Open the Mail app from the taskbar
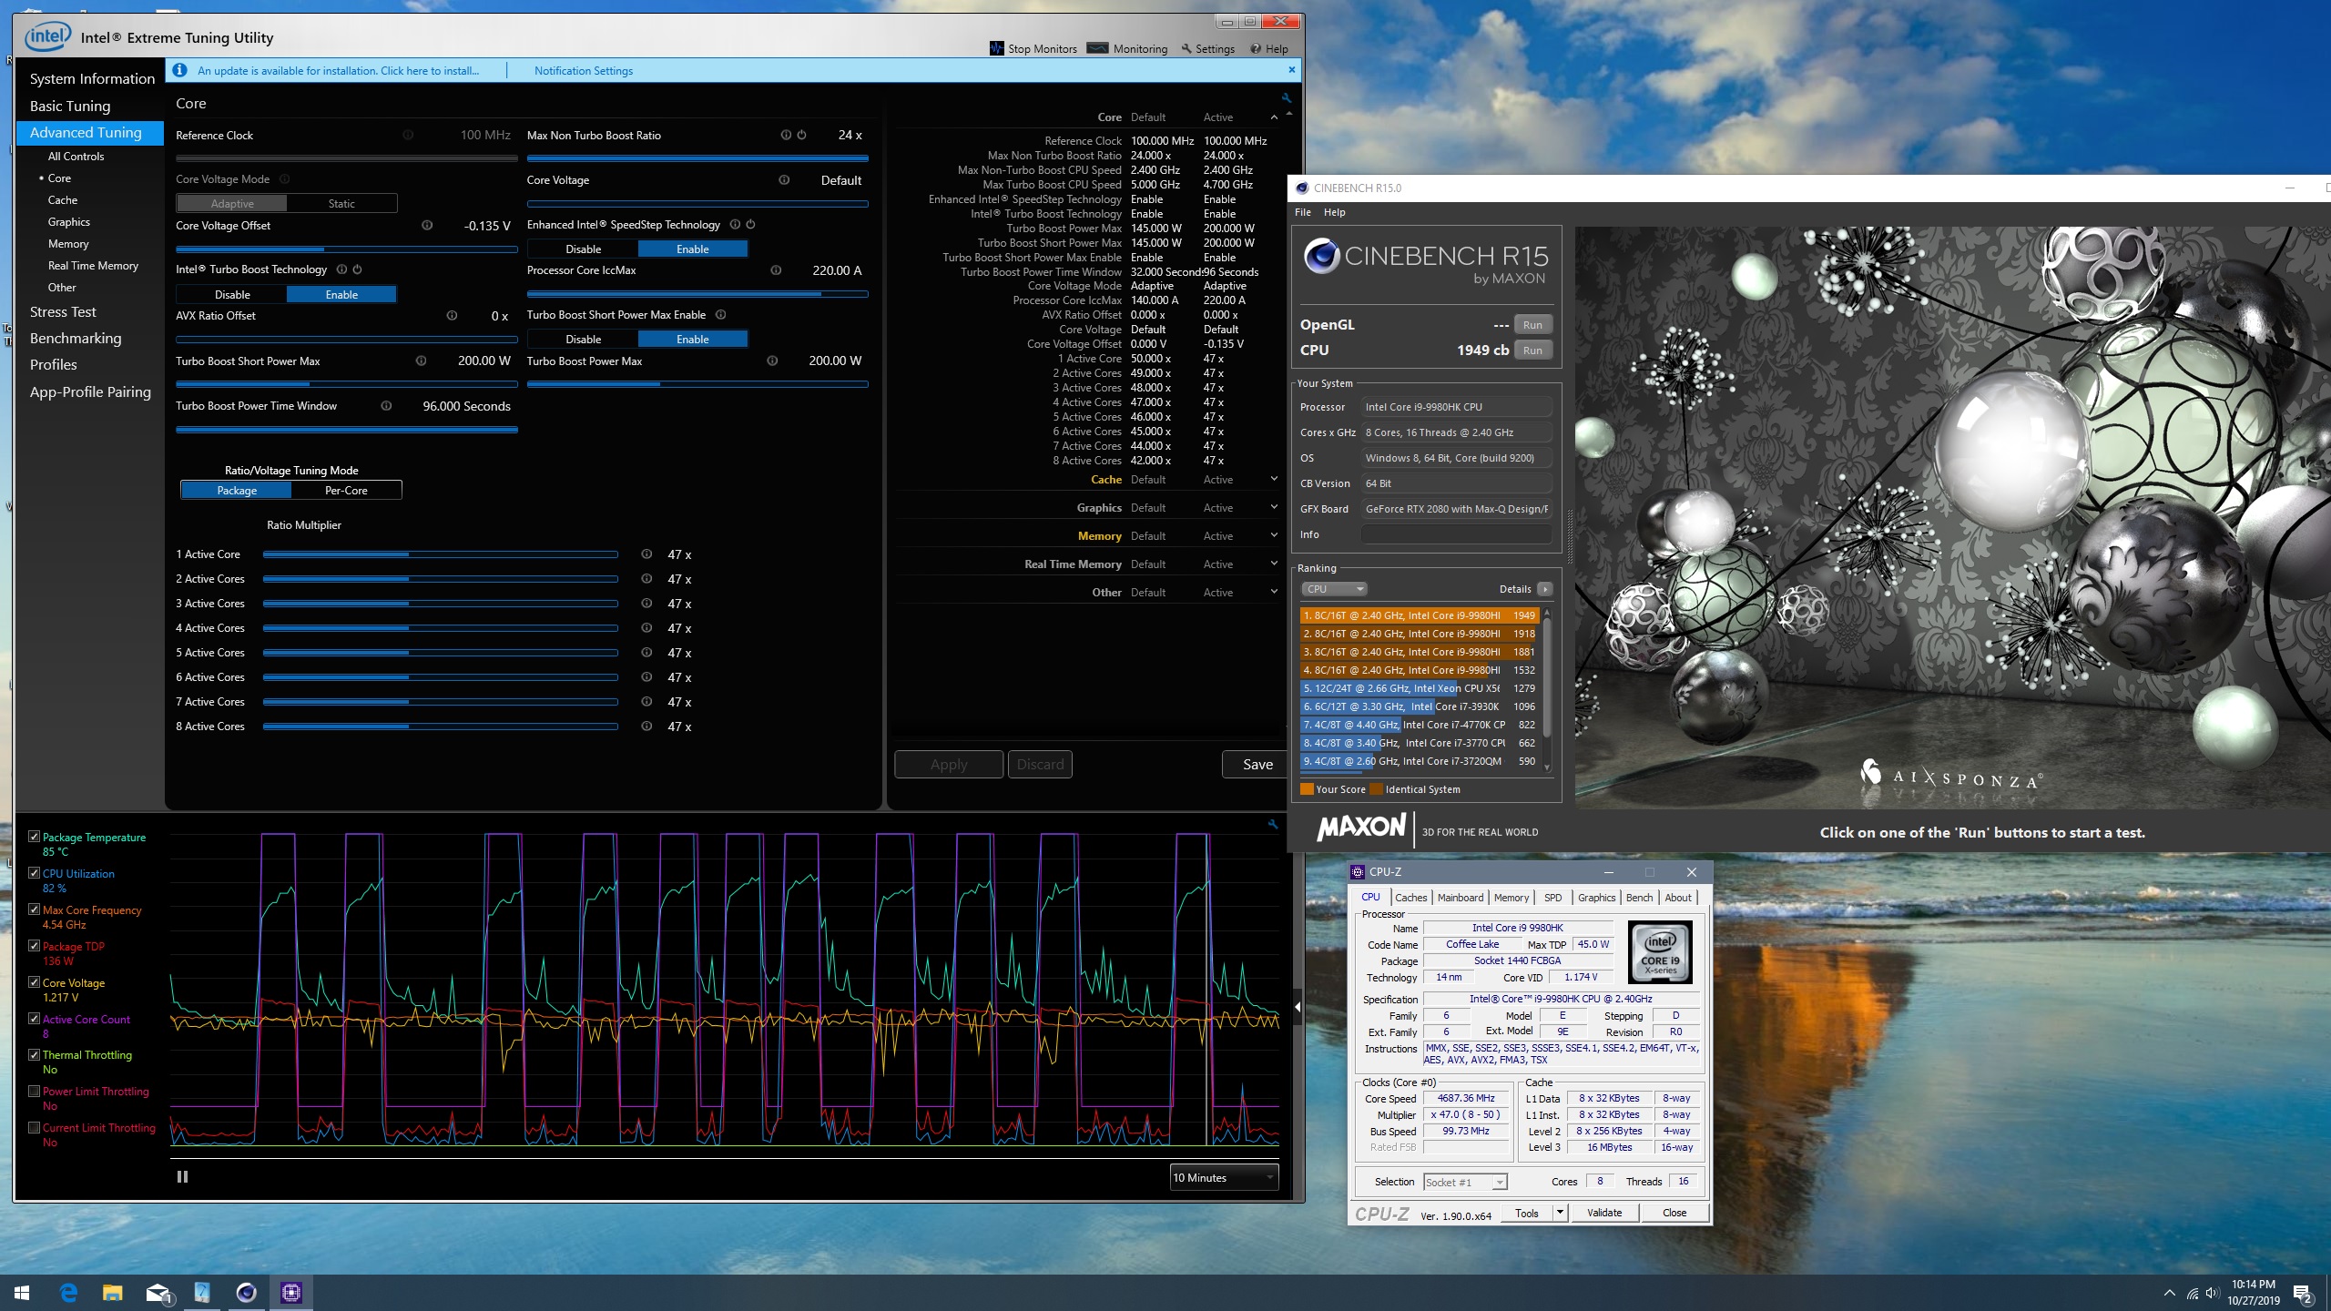2331x1311 pixels. pyautogui.click(x=158, y=1292)
